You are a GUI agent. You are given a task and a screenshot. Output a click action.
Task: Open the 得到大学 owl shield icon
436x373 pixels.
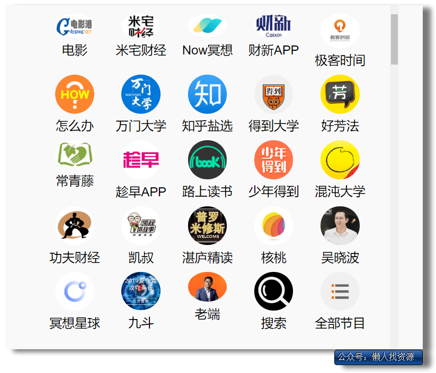pos(273,94)
